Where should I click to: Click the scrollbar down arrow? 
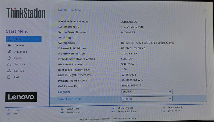[206, 101]
